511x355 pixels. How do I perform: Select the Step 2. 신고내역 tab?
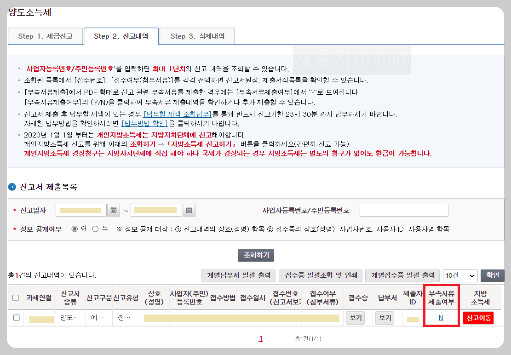click(x=121, y=35)
